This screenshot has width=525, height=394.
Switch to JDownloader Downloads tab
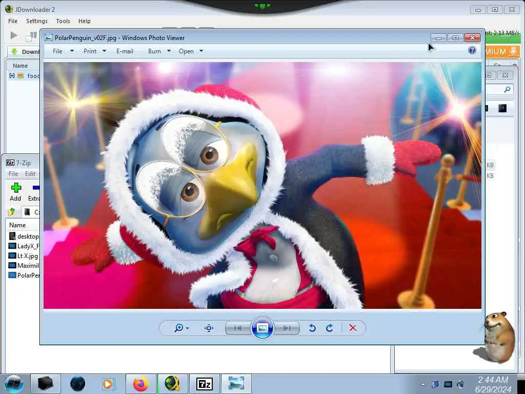pyautogui.click(x=25, y=52)
